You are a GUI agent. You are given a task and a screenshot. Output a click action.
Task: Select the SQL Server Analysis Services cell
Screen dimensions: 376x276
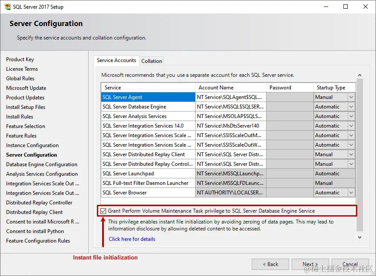pyautogui.click(x=148, y=116)
